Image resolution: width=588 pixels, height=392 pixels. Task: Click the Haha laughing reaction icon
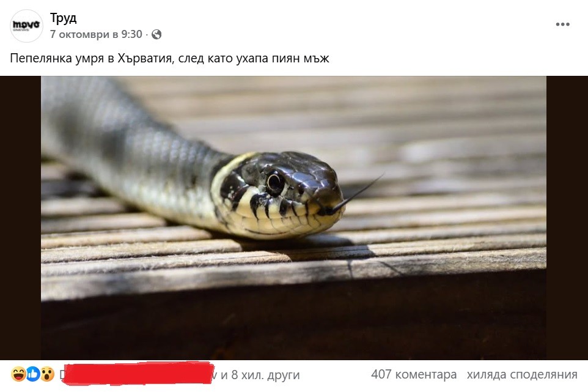point(18,374)
